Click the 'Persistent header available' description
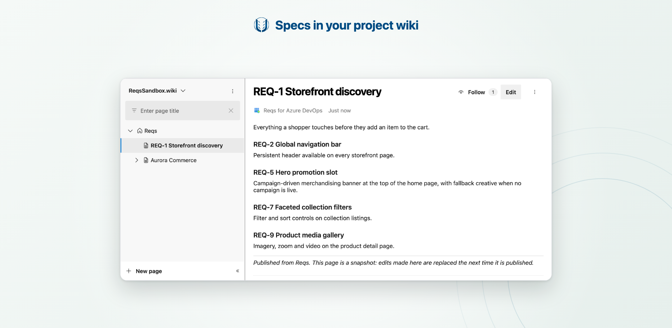Image resolution: width=672 pixels, height=328 pixels. click(324, 155)
